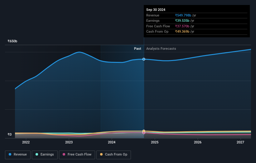The width and height of the screenshot is (256, 163).
Task: Click the Free Cash Flow label in tooltip
Action: click(158, 26)
